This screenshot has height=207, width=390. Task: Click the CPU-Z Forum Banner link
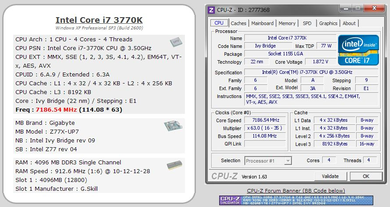tap(296, 191)
